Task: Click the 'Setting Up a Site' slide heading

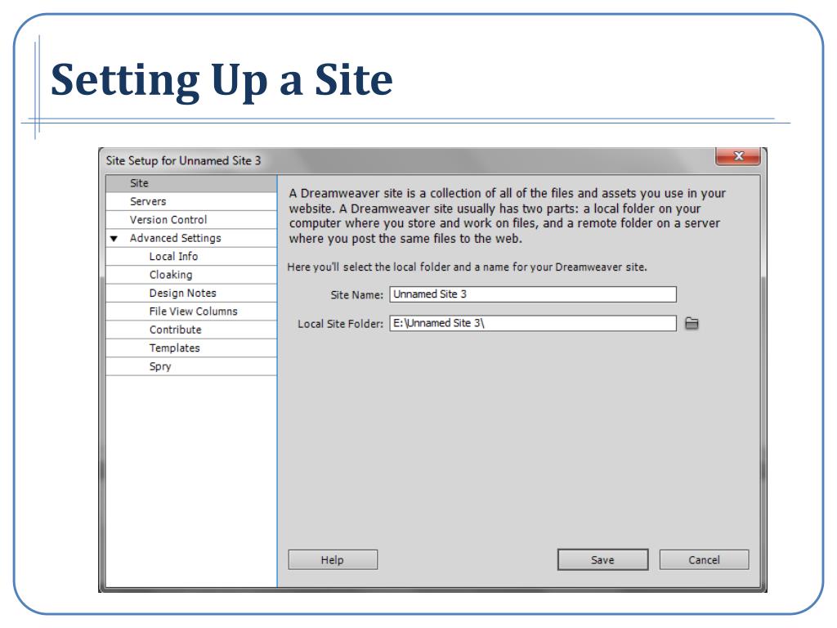Action: [x=222, y=80]
